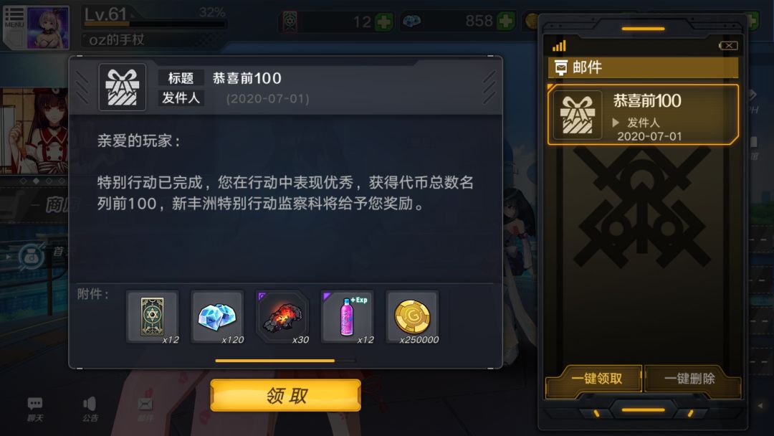Open the announcement 公告 megaphone icon

point(90,409)
